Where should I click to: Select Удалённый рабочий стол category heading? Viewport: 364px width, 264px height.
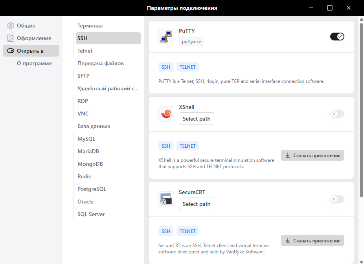(108, 88)
